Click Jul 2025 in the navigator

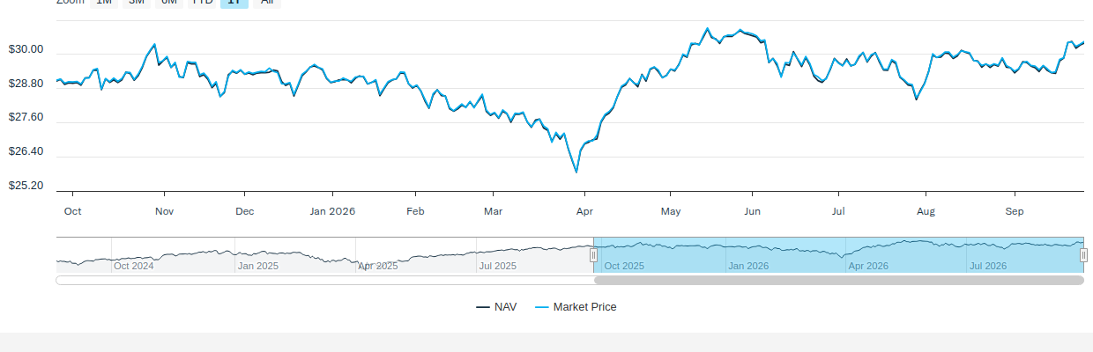tap(498, 266)
